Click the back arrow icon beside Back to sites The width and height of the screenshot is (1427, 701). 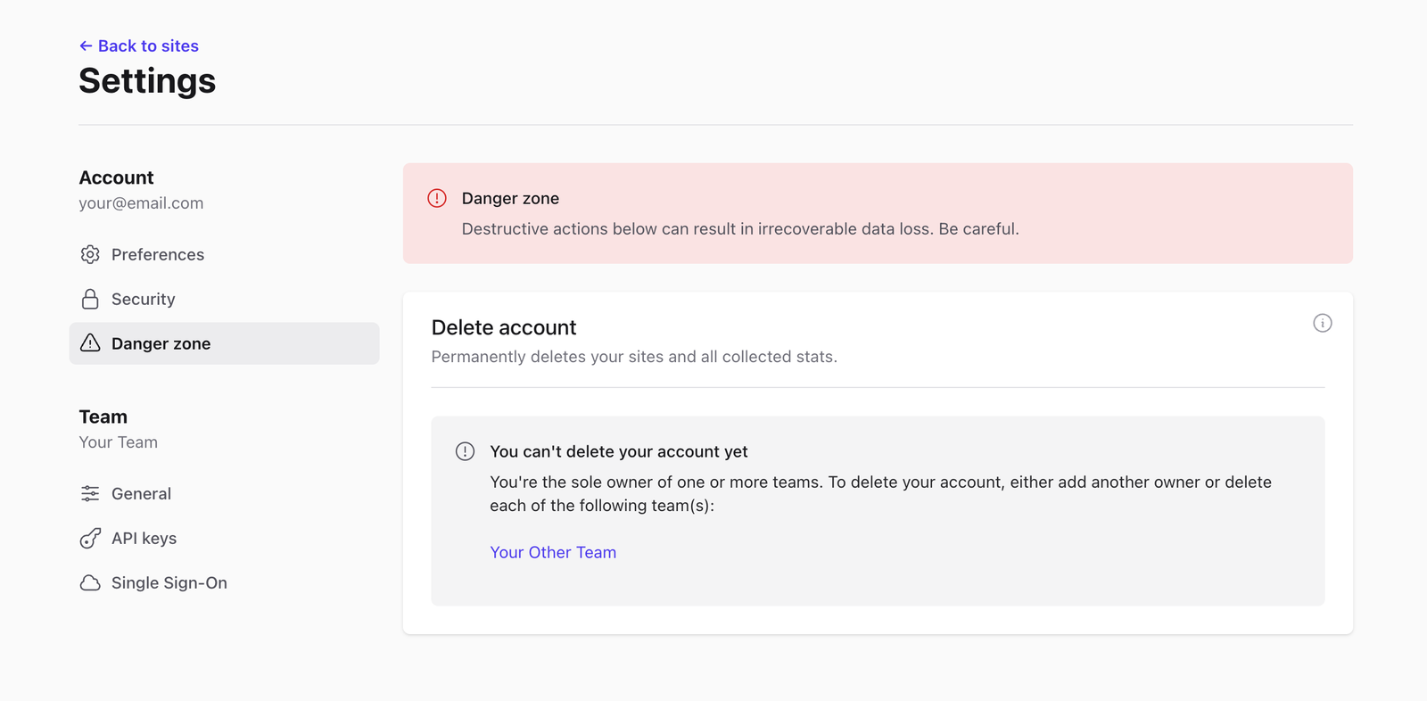86,45
